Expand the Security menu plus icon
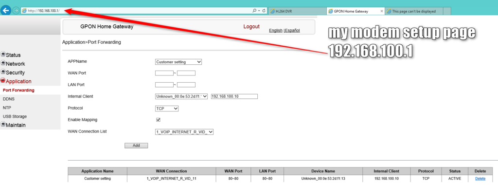This screenshot has width=498, height=185. (x=3, y=72)
